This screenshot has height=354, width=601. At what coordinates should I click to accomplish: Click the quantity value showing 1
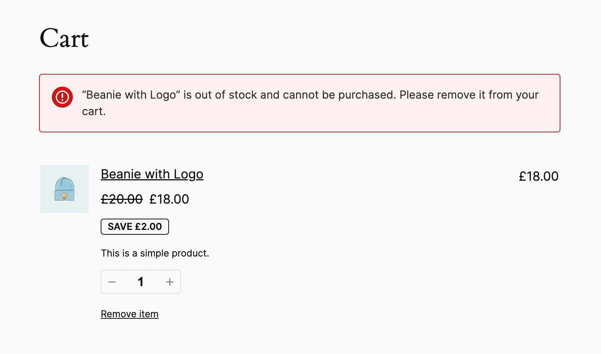pos(141,282)
